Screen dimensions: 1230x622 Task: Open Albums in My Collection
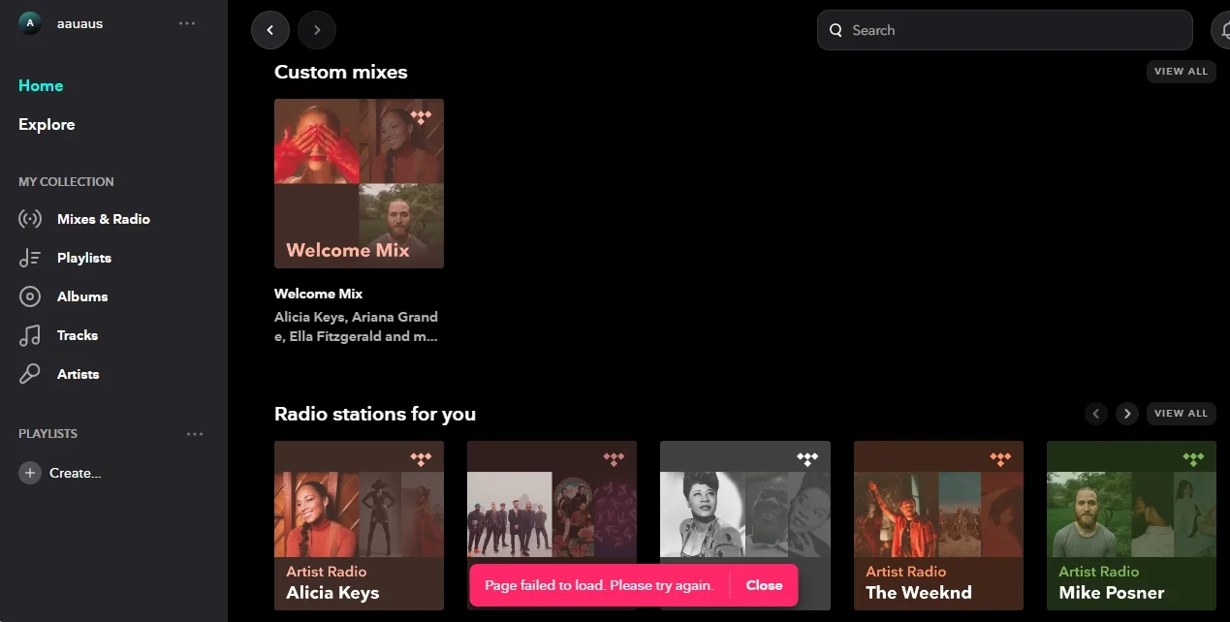pos(82,296)
